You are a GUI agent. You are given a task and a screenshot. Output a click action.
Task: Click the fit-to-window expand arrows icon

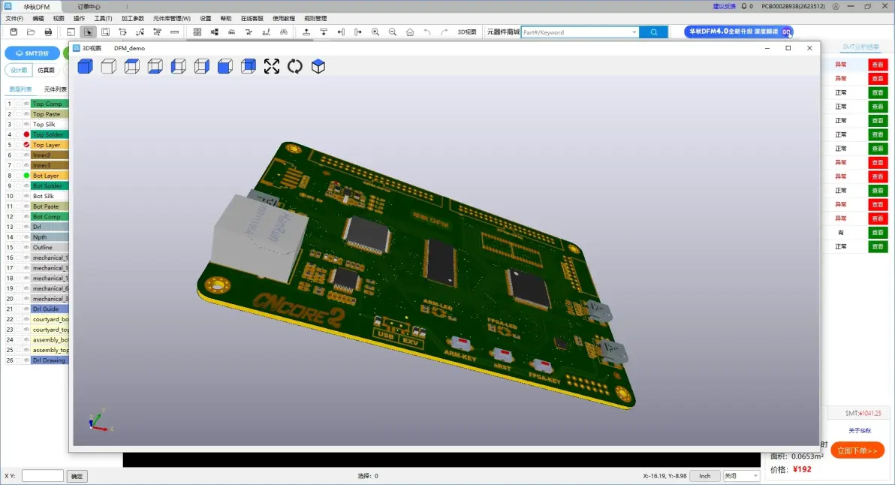click(272, 66)
